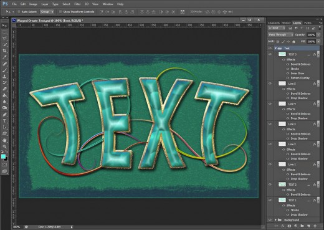Open Auto-Select Group dropdown
Screen dimensions: 324x230
point(47,12)
